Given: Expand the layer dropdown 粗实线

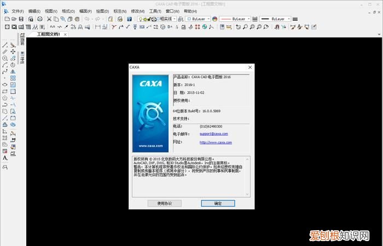Looking at the screenshot, I should point(175,19).
